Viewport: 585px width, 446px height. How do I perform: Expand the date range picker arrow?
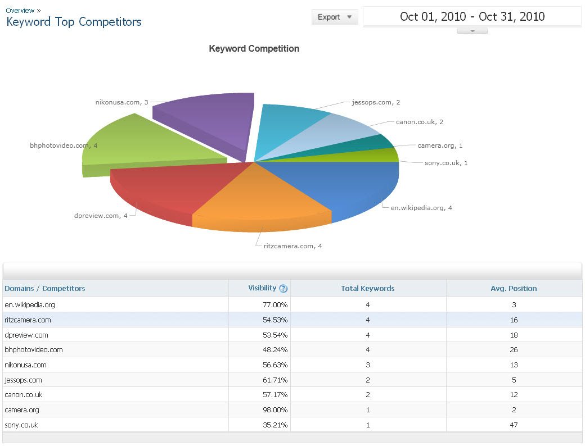coord(471,30)
